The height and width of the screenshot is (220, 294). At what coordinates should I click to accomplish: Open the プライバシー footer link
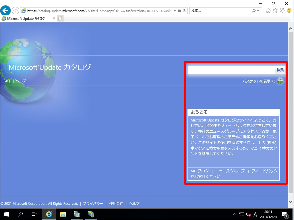pyautogui.click(x=93, y=204)
